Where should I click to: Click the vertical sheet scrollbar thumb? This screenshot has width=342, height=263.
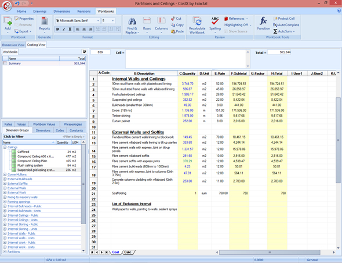338,140
